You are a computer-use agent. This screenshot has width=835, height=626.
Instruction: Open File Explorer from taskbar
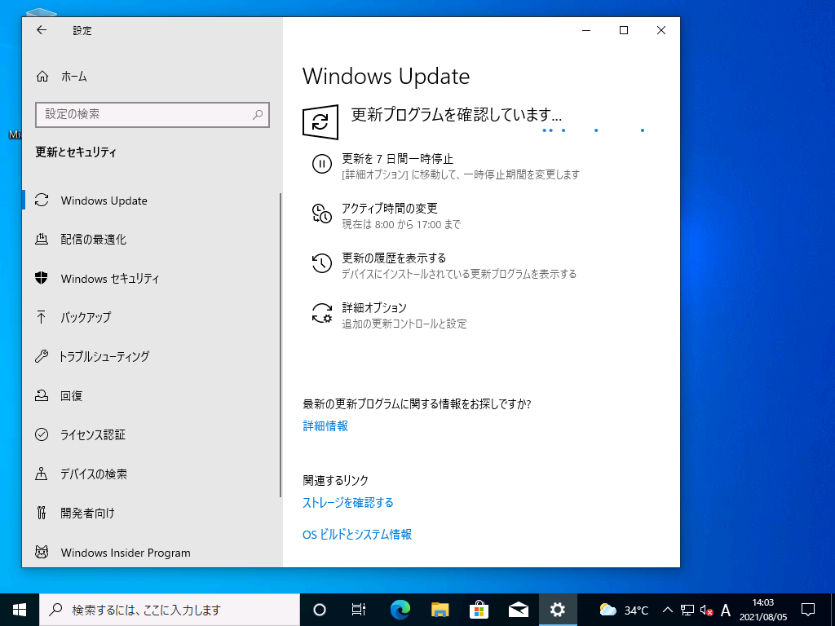pos(440,610)
